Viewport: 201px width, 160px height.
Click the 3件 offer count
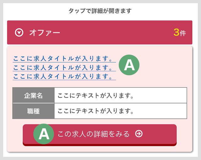180,33
